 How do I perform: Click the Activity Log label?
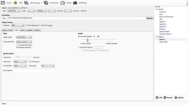pos(83,3)
